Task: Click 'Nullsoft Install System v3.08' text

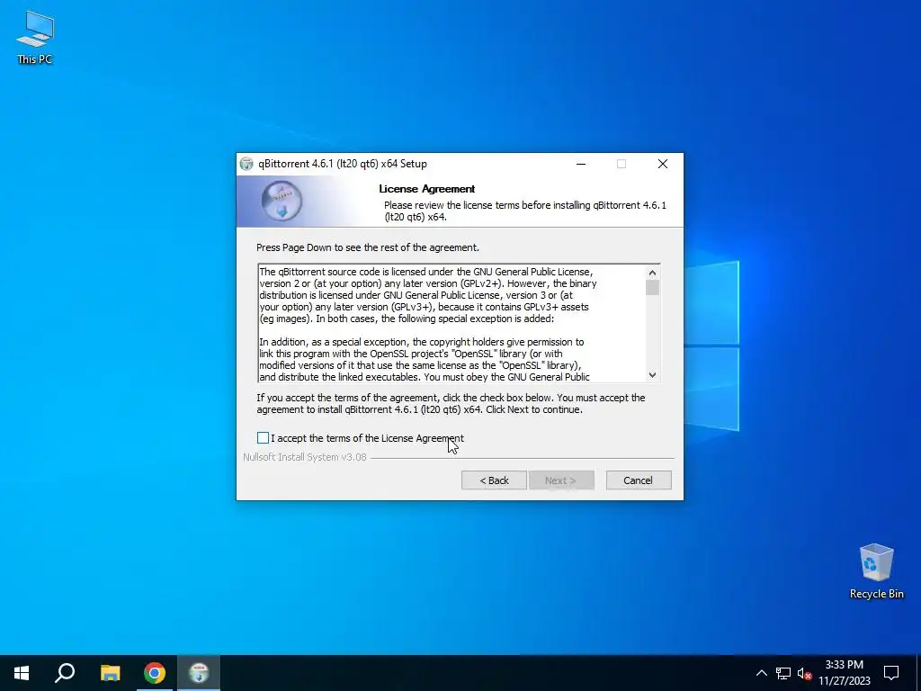Action: click(305, 457)
